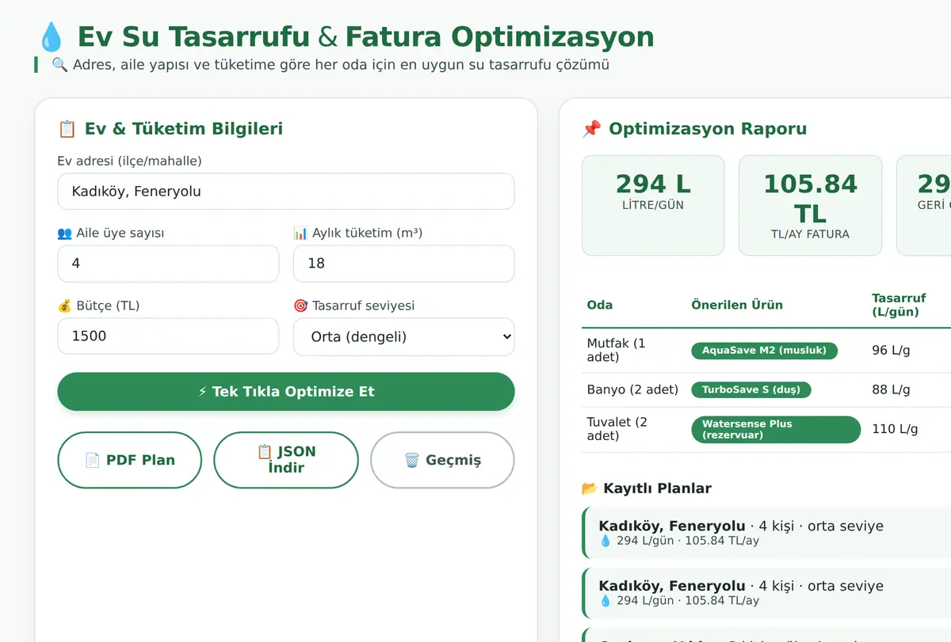Click the water drop icon in second saved plan
Image resolution: width=951 pixels, height=642 pixels.
point(605,601)
